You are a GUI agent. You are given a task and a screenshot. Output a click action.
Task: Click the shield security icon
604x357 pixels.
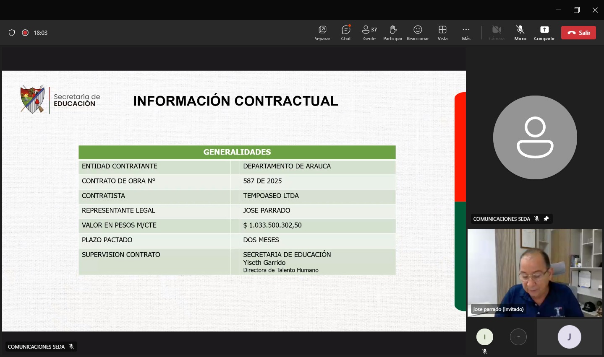click(12, 33)
